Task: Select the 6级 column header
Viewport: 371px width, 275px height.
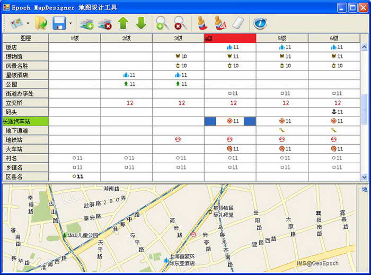Action: click(334, 38)
